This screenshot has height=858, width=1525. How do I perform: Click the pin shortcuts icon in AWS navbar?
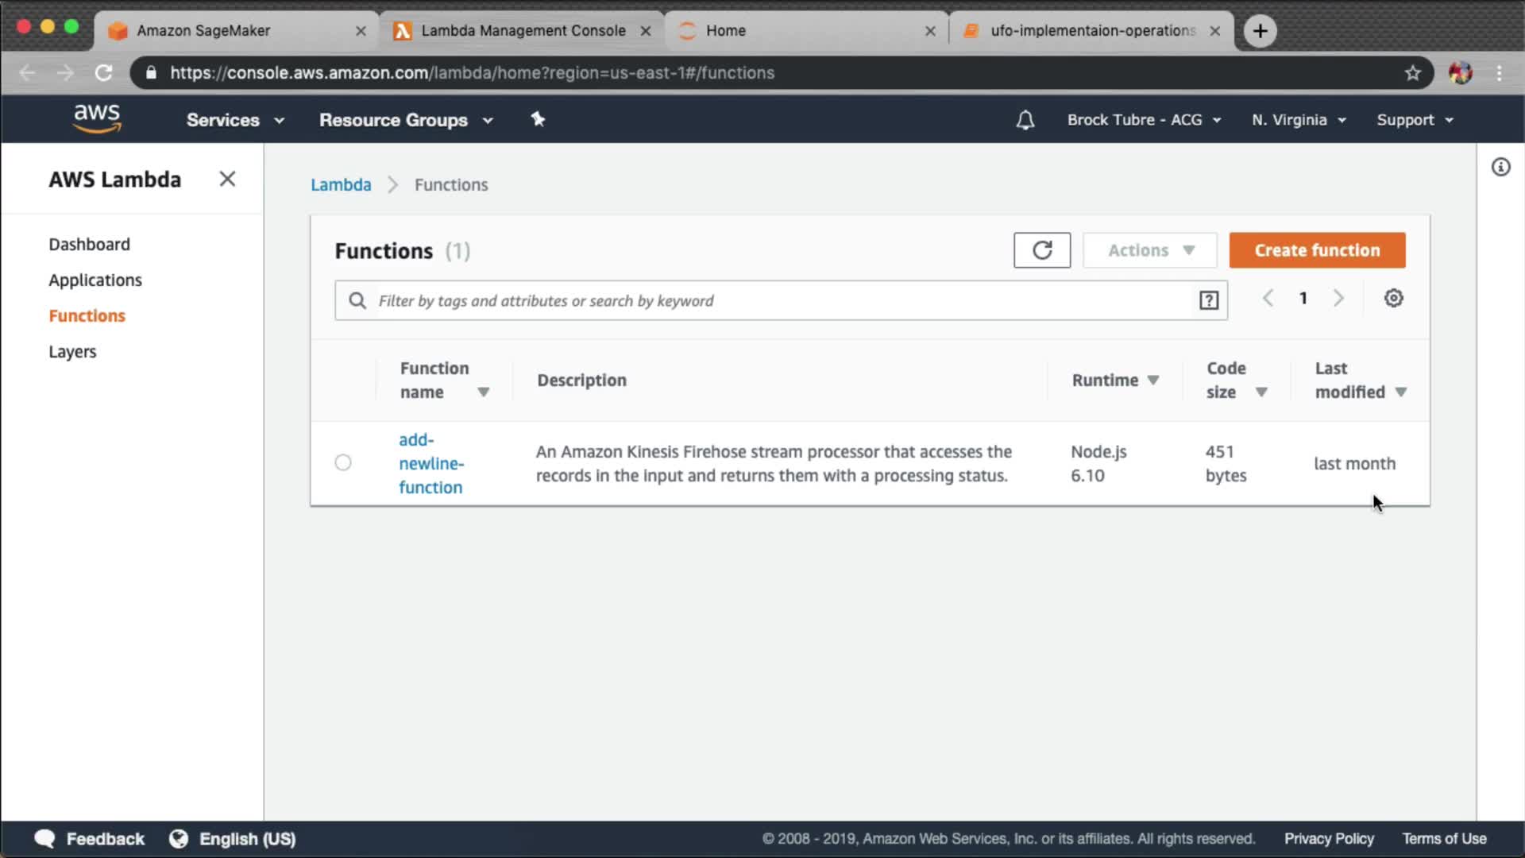pos(538,119)
